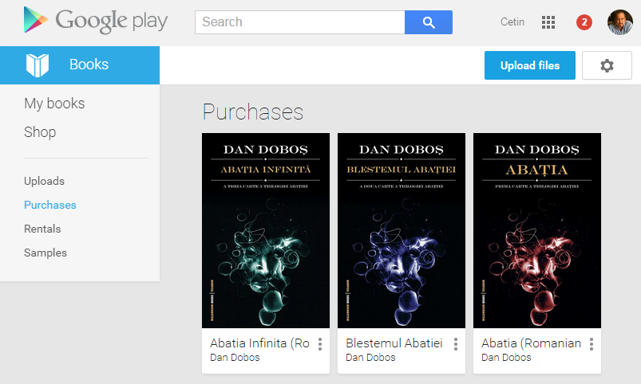Click the Upload files button
The image size is (641, 384).
click(530, 65)
